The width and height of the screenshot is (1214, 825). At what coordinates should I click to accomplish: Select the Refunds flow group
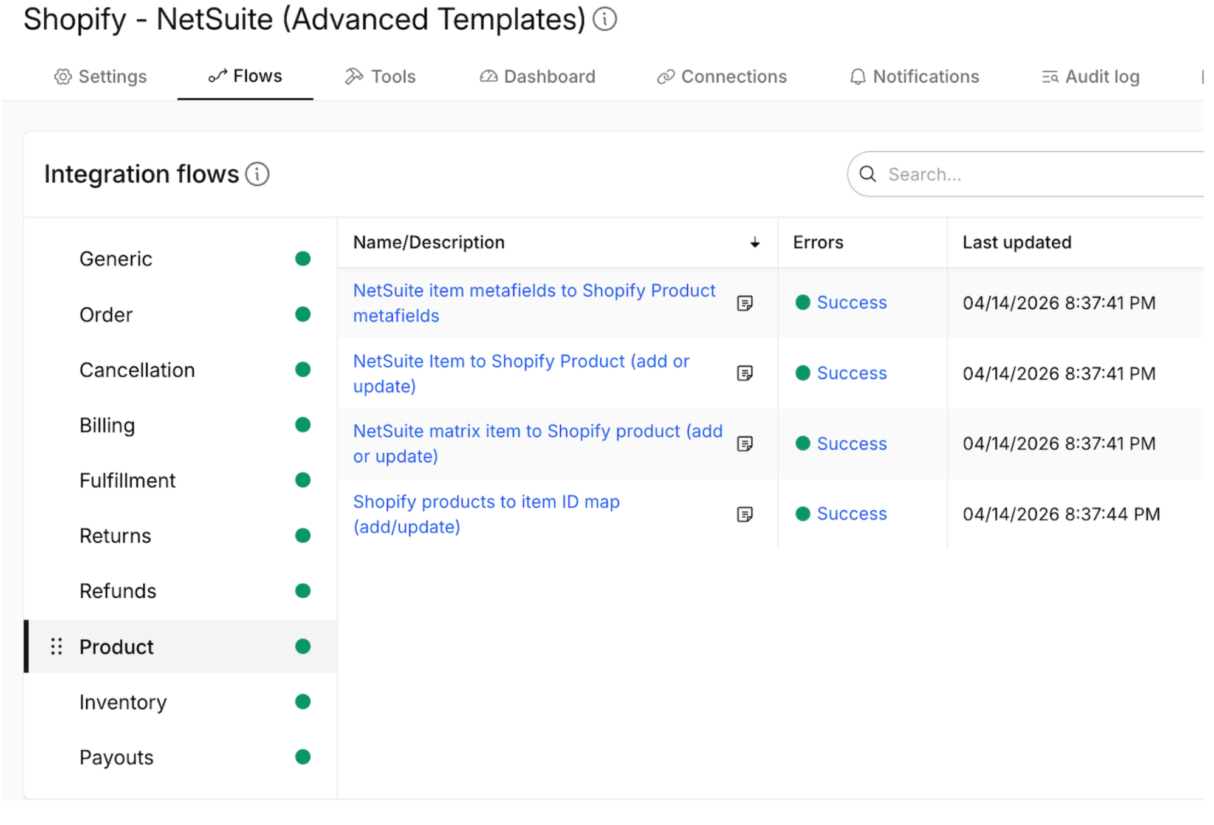(x=180, y=591)
